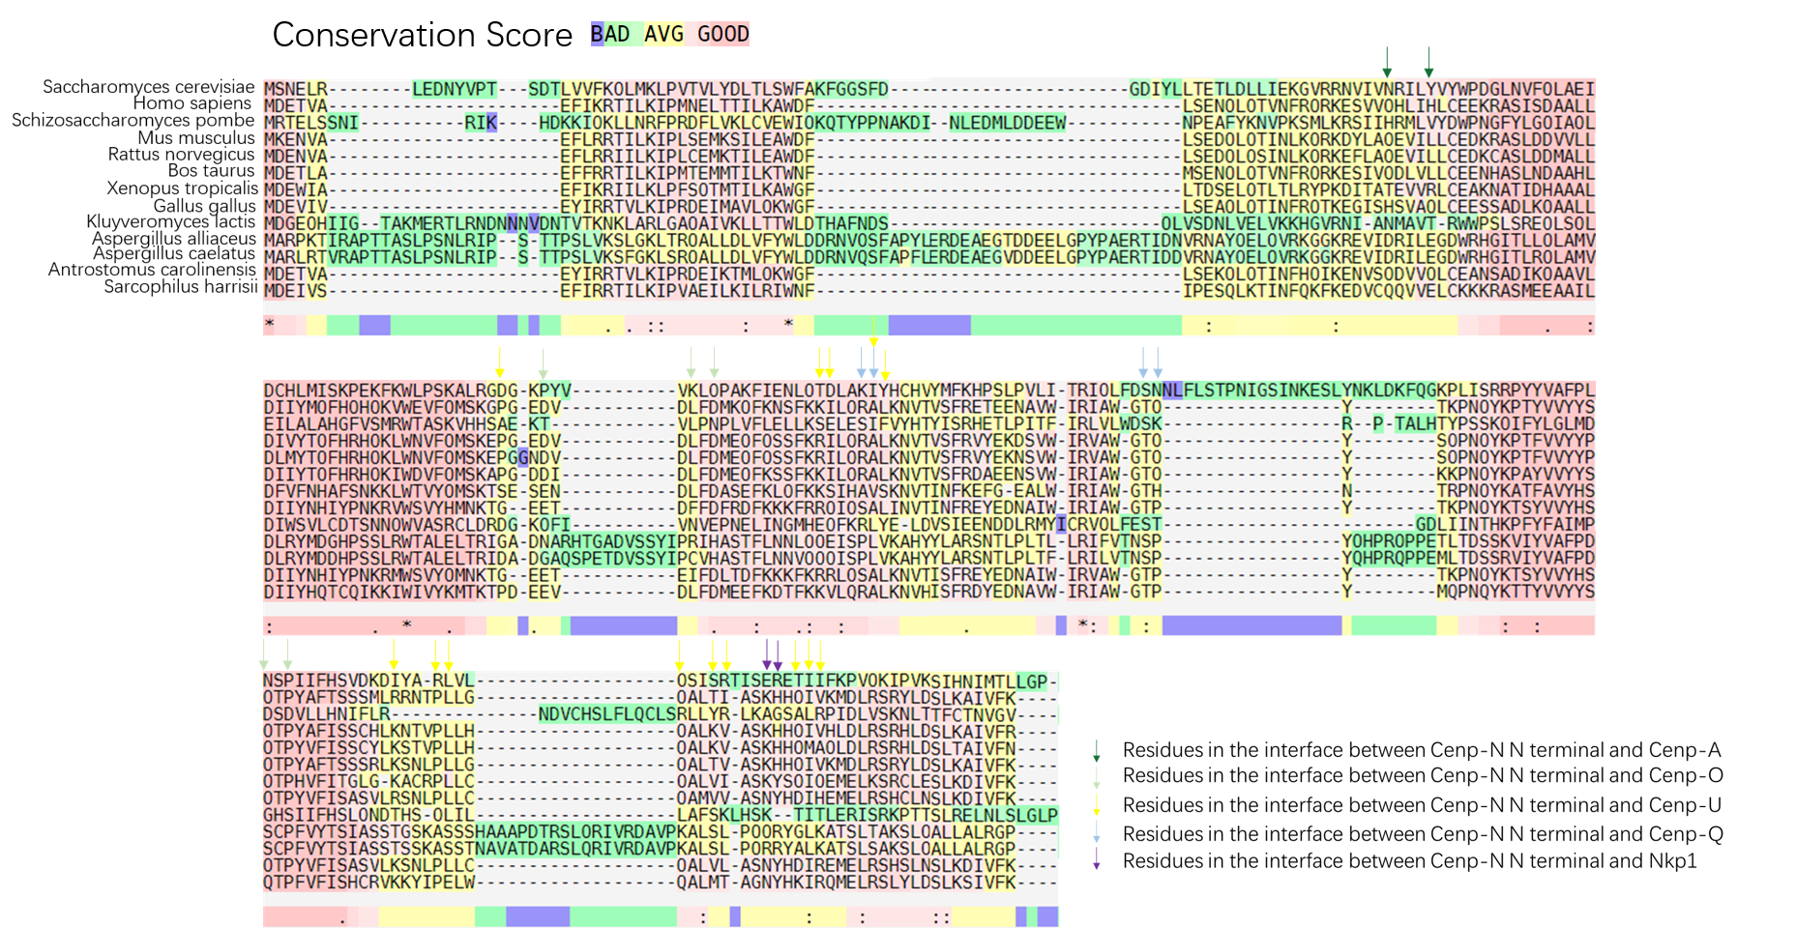1796x928 pixels.
Task: Click the BAD conservation color swatch
Action: [x=610, y=35]
